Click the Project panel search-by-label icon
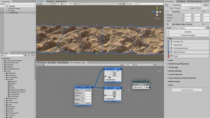Viewport: 210px width, 118px height. (29, 55)
